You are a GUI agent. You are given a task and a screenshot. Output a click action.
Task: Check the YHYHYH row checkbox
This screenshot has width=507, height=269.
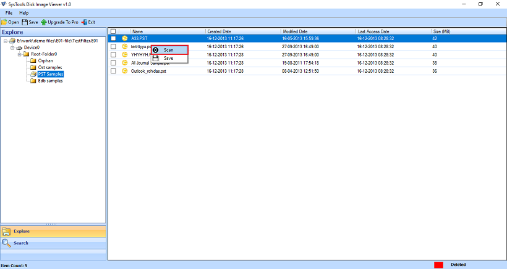pyautogui.click(x=113, y=55)
